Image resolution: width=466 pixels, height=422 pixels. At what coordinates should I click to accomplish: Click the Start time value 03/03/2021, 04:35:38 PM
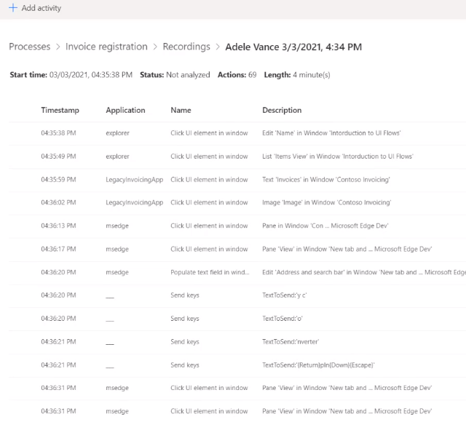(90, 75)
